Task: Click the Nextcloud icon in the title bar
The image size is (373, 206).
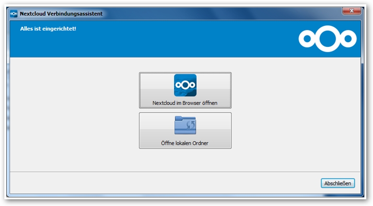Action: click(13, 13)
